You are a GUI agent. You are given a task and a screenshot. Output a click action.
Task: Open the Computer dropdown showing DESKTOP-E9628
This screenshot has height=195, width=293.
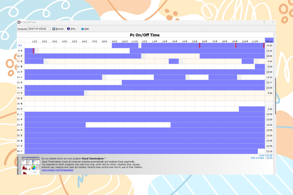point(39,29)
